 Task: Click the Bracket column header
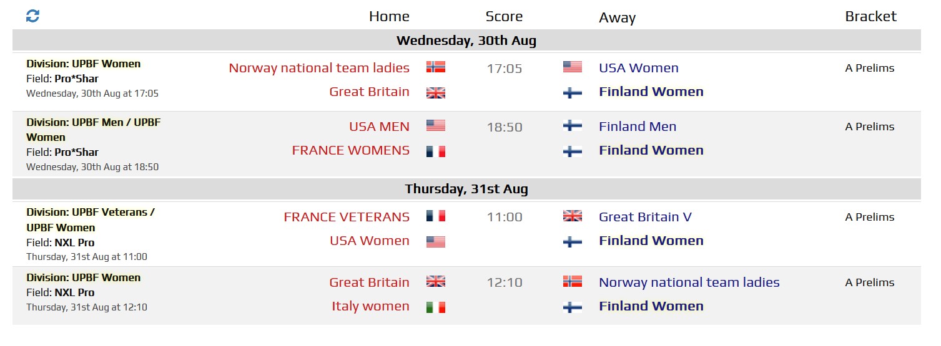tap(870, 16)
